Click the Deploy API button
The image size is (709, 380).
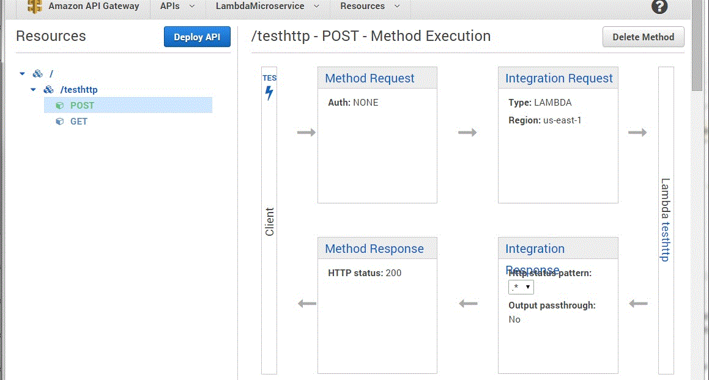click(197, 37)
